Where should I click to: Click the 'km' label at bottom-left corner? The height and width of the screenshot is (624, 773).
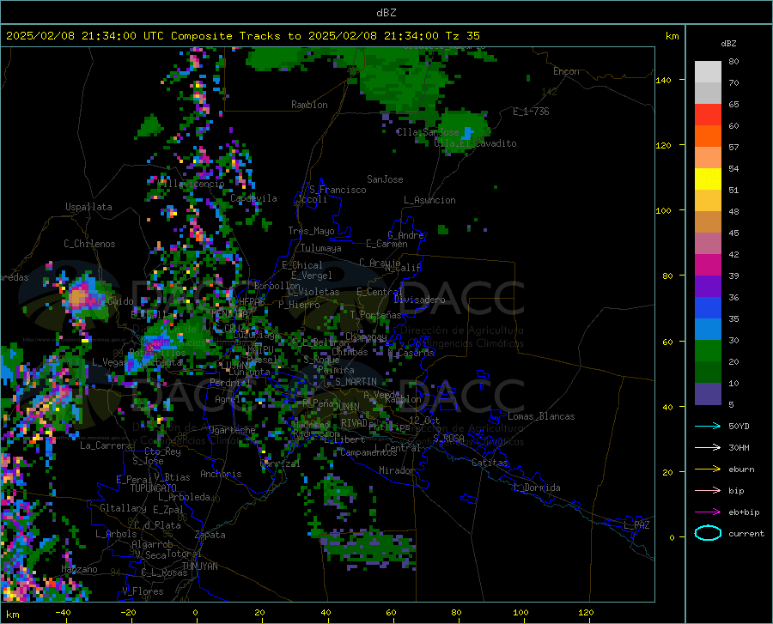click(x=13, y=615)
